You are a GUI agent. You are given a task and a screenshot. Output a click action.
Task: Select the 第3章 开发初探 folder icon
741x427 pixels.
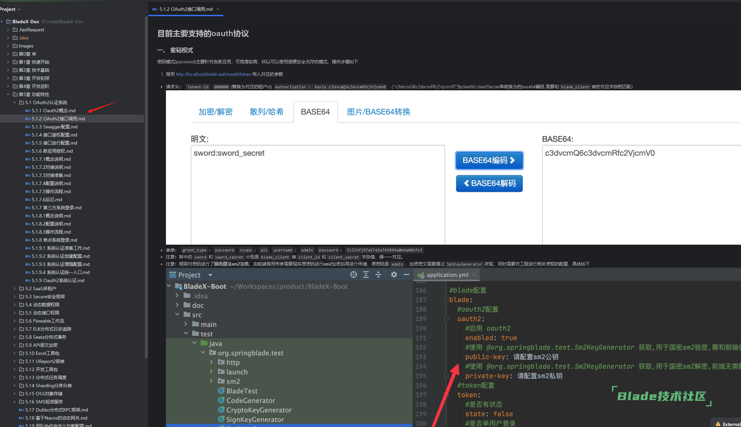15,78
